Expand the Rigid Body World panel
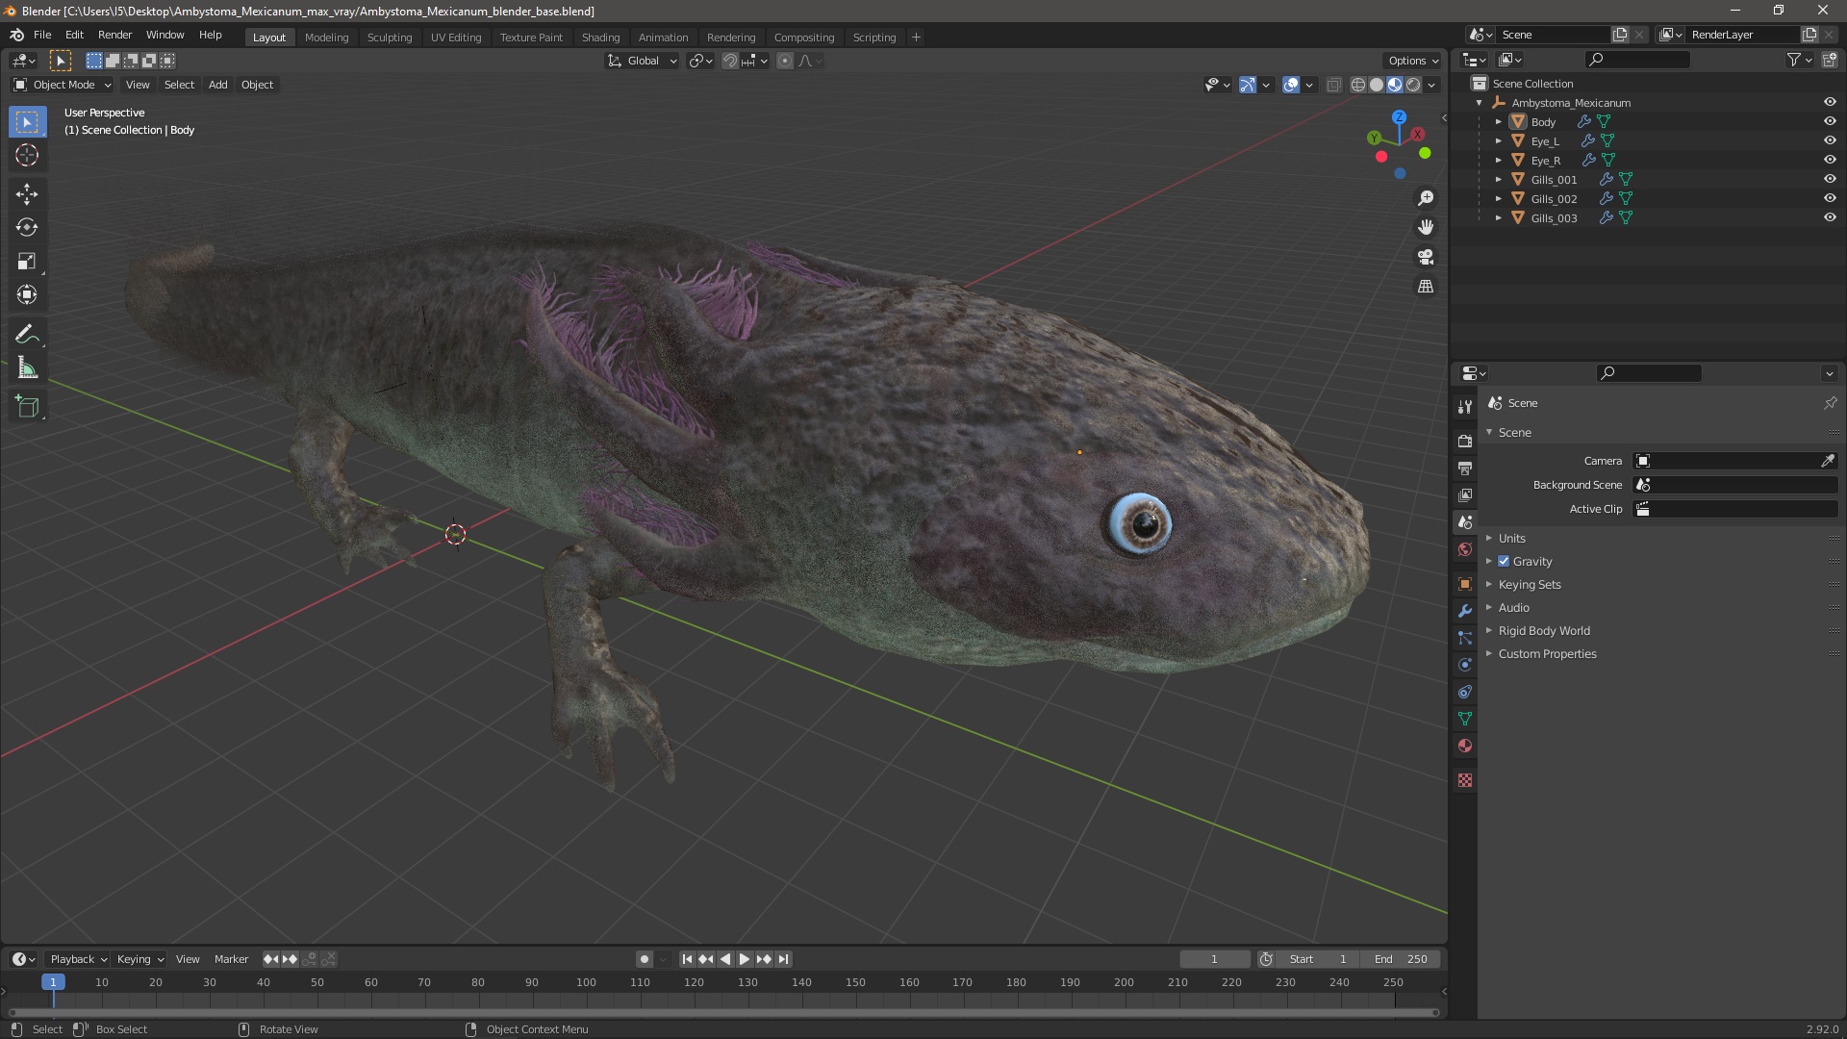Screen dimensions: 1847x1039 tap(1543, 630)
